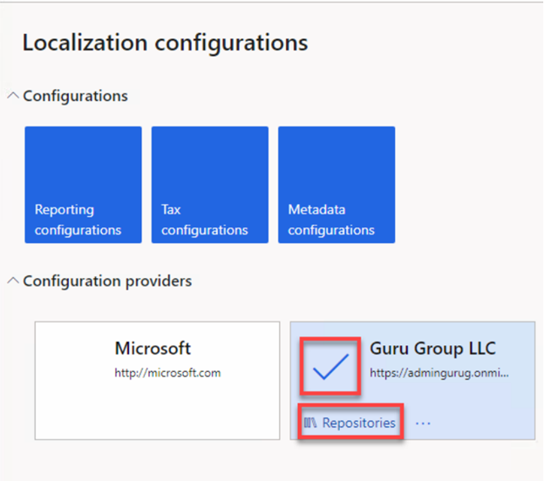The height and width of the screenshot is (481, 544).
Task: Click the Microsoft provider name heading
Action: 153,349
